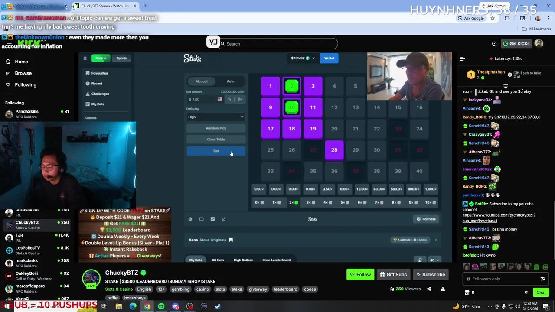The width and height of the screenshot is (555, 312).
Task: Click the Clear Table button
Action: point(216,140)
